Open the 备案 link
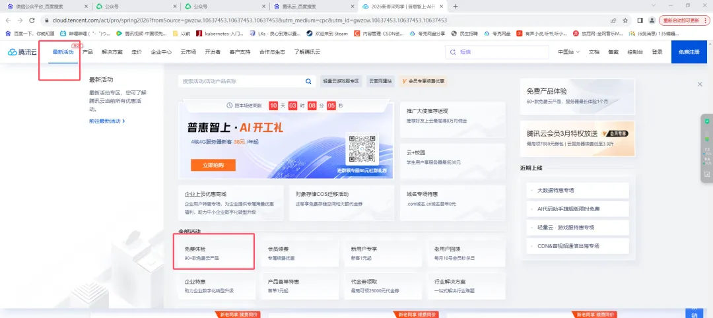713x318 pixels. [613, 52]
